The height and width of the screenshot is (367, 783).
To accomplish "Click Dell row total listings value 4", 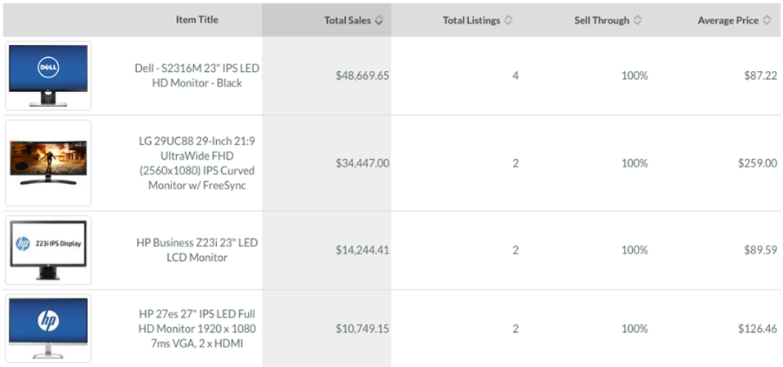I will (515, 76).
